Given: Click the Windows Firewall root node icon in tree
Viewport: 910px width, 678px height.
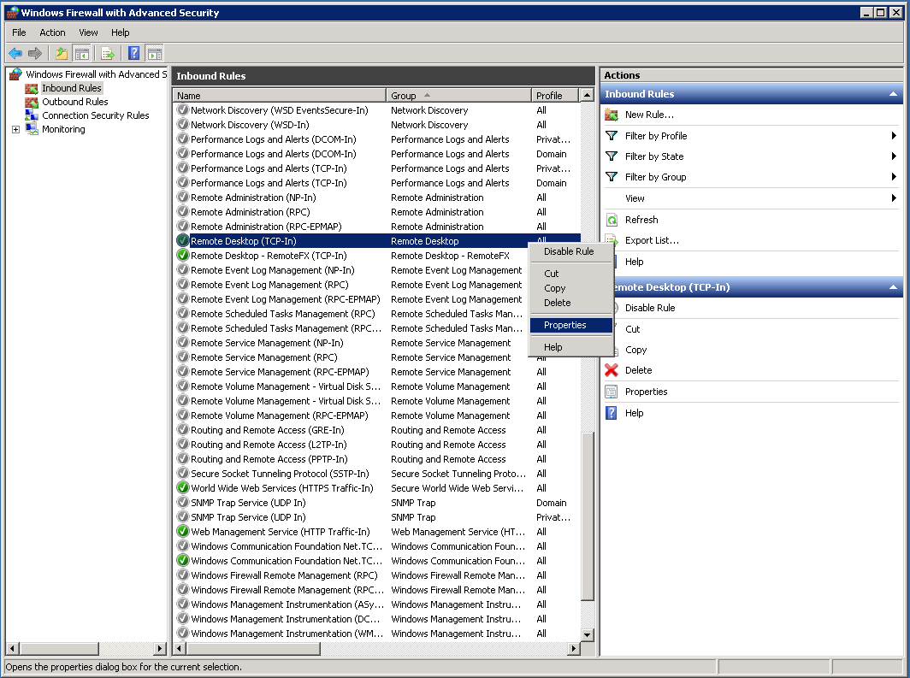Looking at the screenshot, I should [15, 74].
